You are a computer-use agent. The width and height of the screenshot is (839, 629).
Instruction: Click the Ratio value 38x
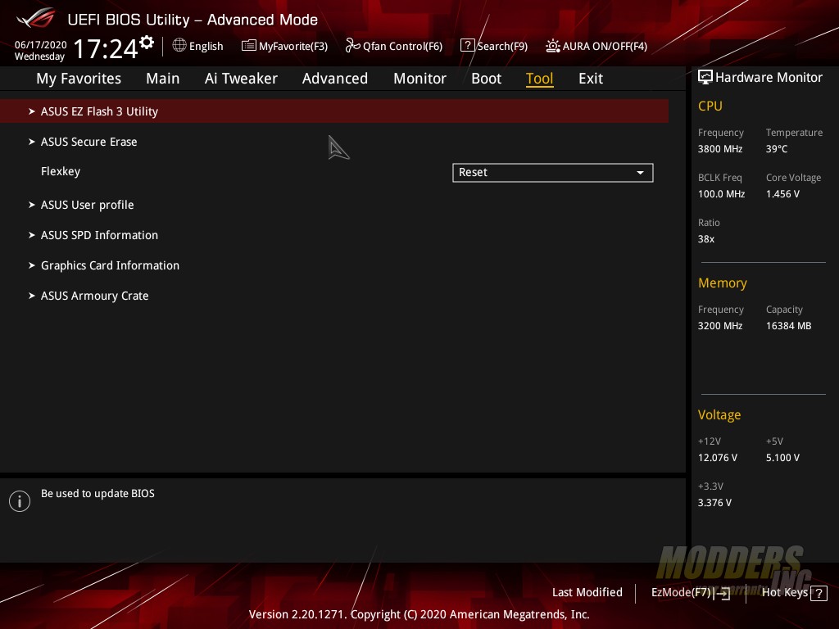[706, 239]
